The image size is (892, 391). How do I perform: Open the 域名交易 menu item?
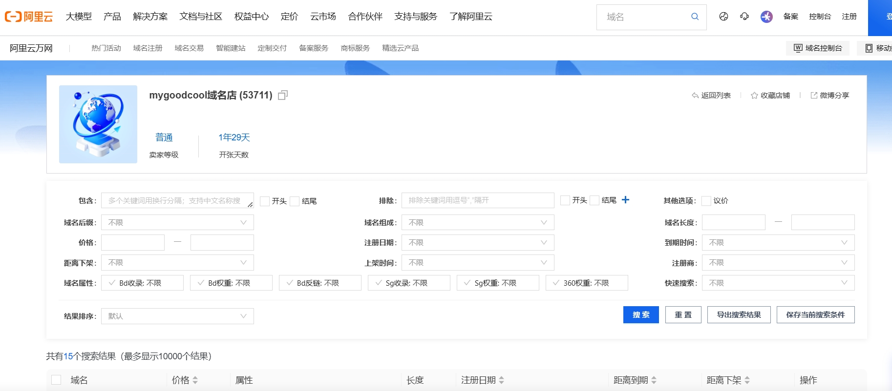pos(189,48)
